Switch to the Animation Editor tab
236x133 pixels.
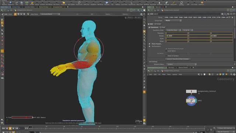pyautogui.click(x=29, y=7)
